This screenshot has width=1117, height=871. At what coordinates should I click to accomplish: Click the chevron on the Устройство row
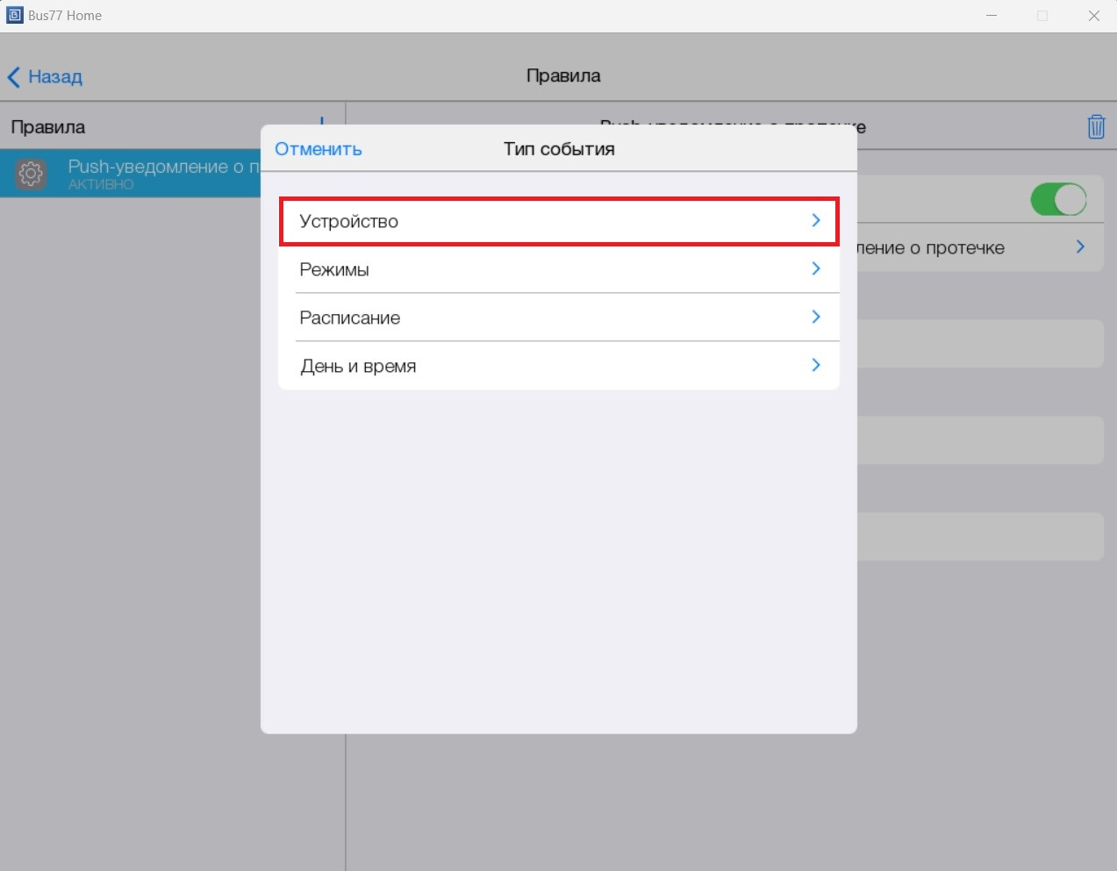click(x=816, y=221)
